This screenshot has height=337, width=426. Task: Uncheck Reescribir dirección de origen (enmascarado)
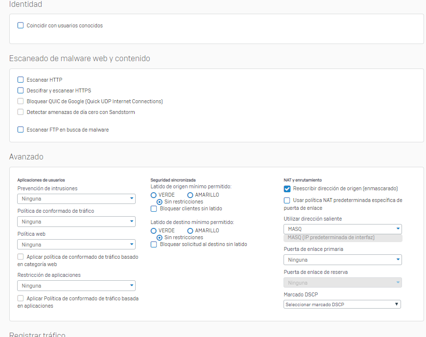[x=287, y=189]
